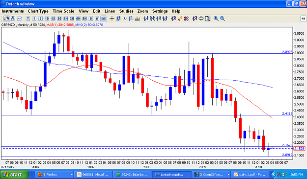Select the bar chart type icon
Image resolution: width=307 pixels, height=179 pixels.
point(13,19)
